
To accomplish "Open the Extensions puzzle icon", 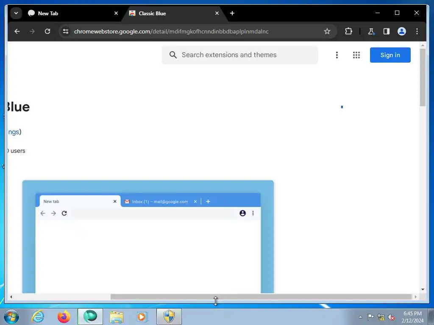I will click(x=348, y=31).
